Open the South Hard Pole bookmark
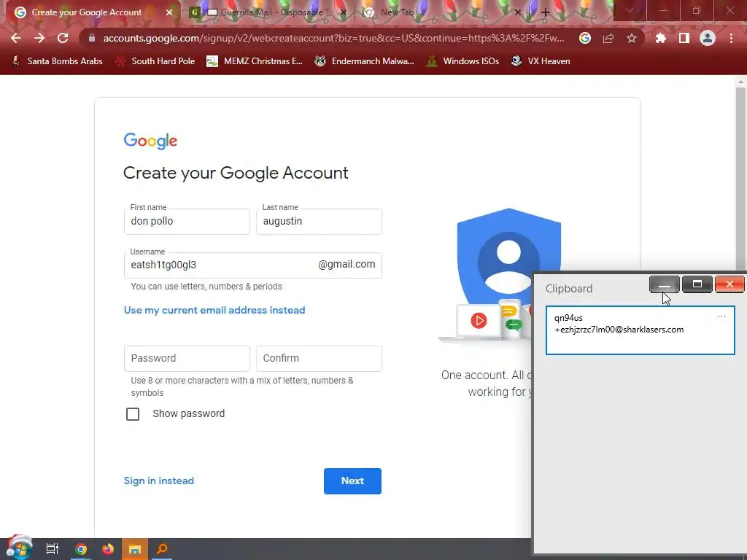 tap(155, 61)
